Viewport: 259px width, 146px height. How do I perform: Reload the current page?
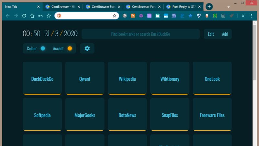24,16
